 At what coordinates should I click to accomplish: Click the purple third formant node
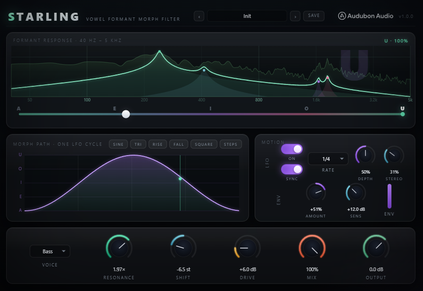click(319, 82)
